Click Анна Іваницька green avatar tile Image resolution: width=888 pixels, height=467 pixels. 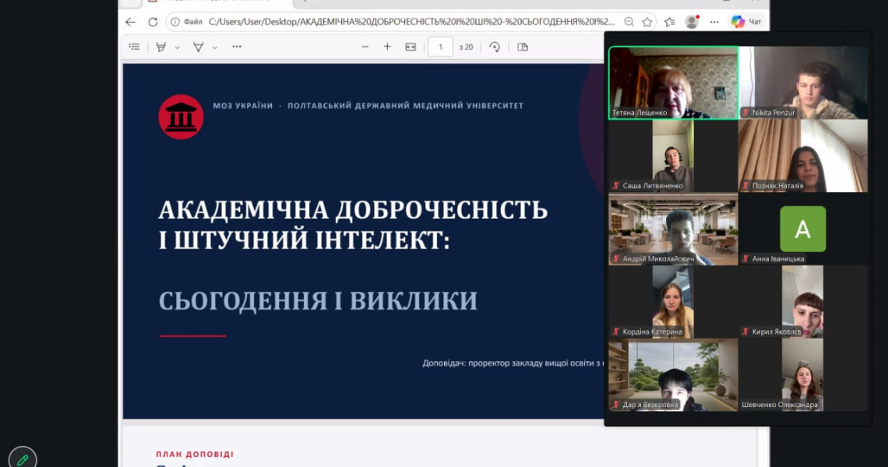point(802,229)
